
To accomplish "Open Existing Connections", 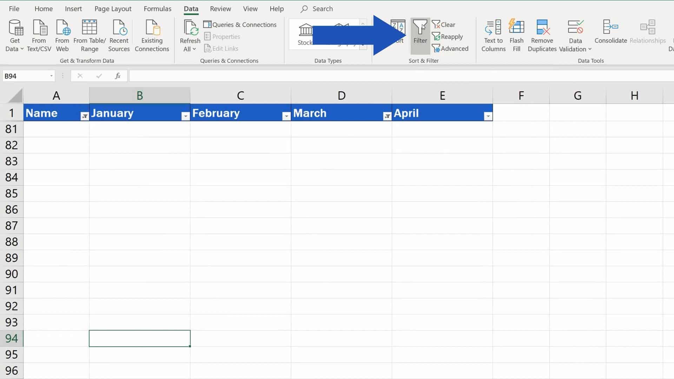I will (x=152, y=35).
